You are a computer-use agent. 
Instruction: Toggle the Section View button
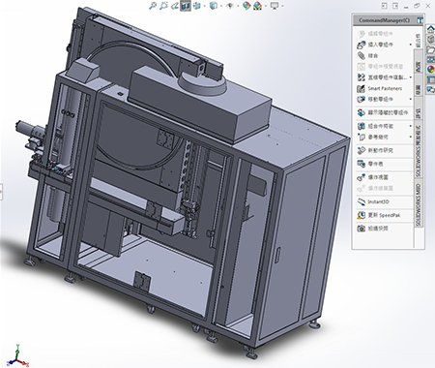(186, 6)
